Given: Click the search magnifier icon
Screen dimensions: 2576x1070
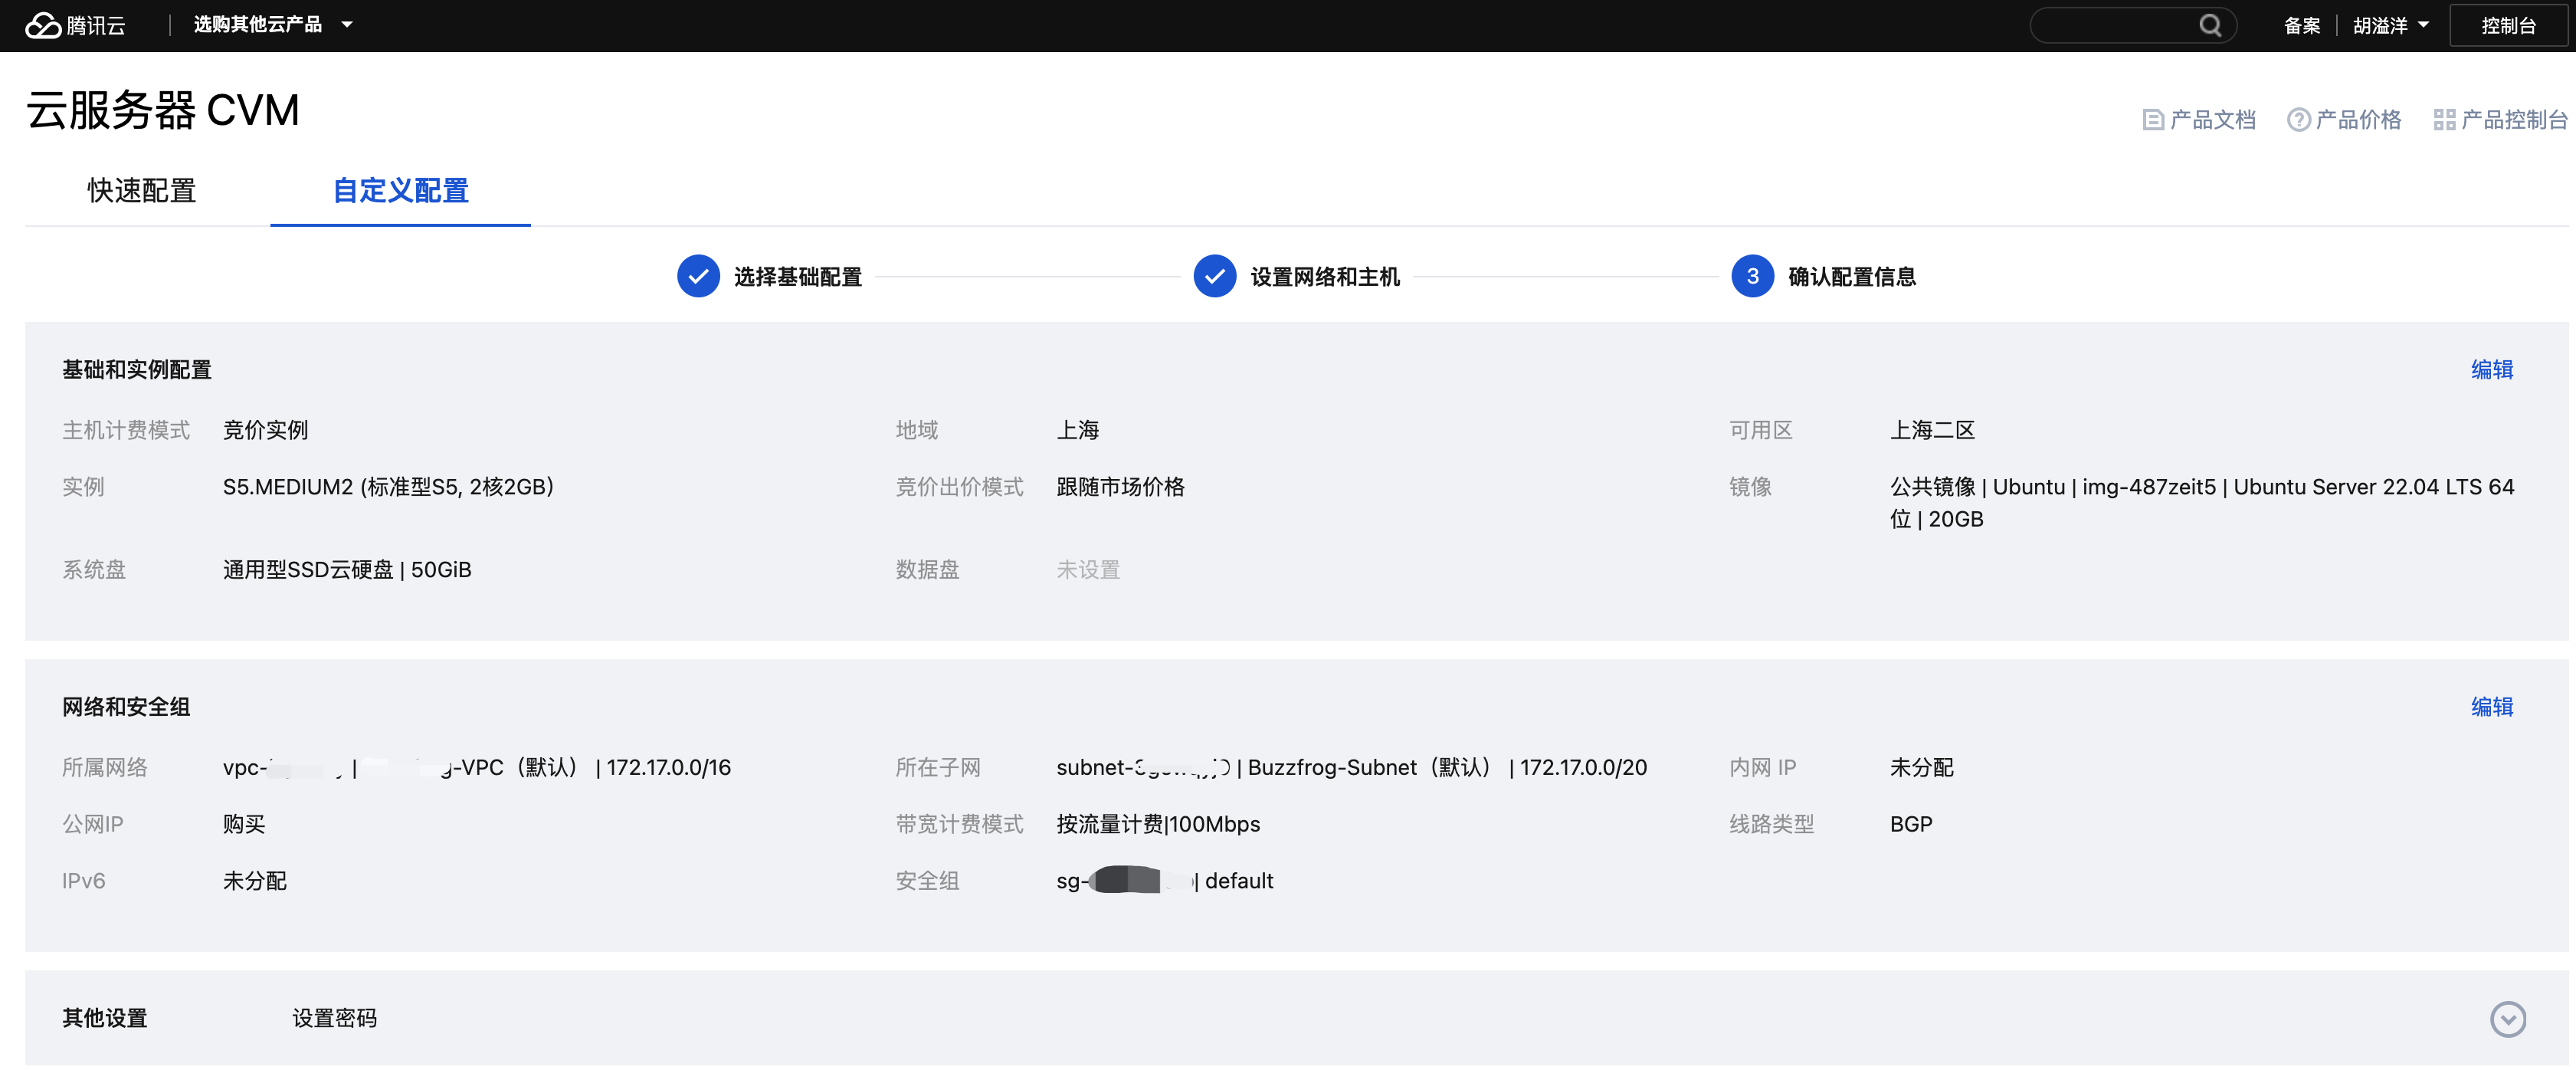Looking at the screenshot, I should [x=2210, y=25].
